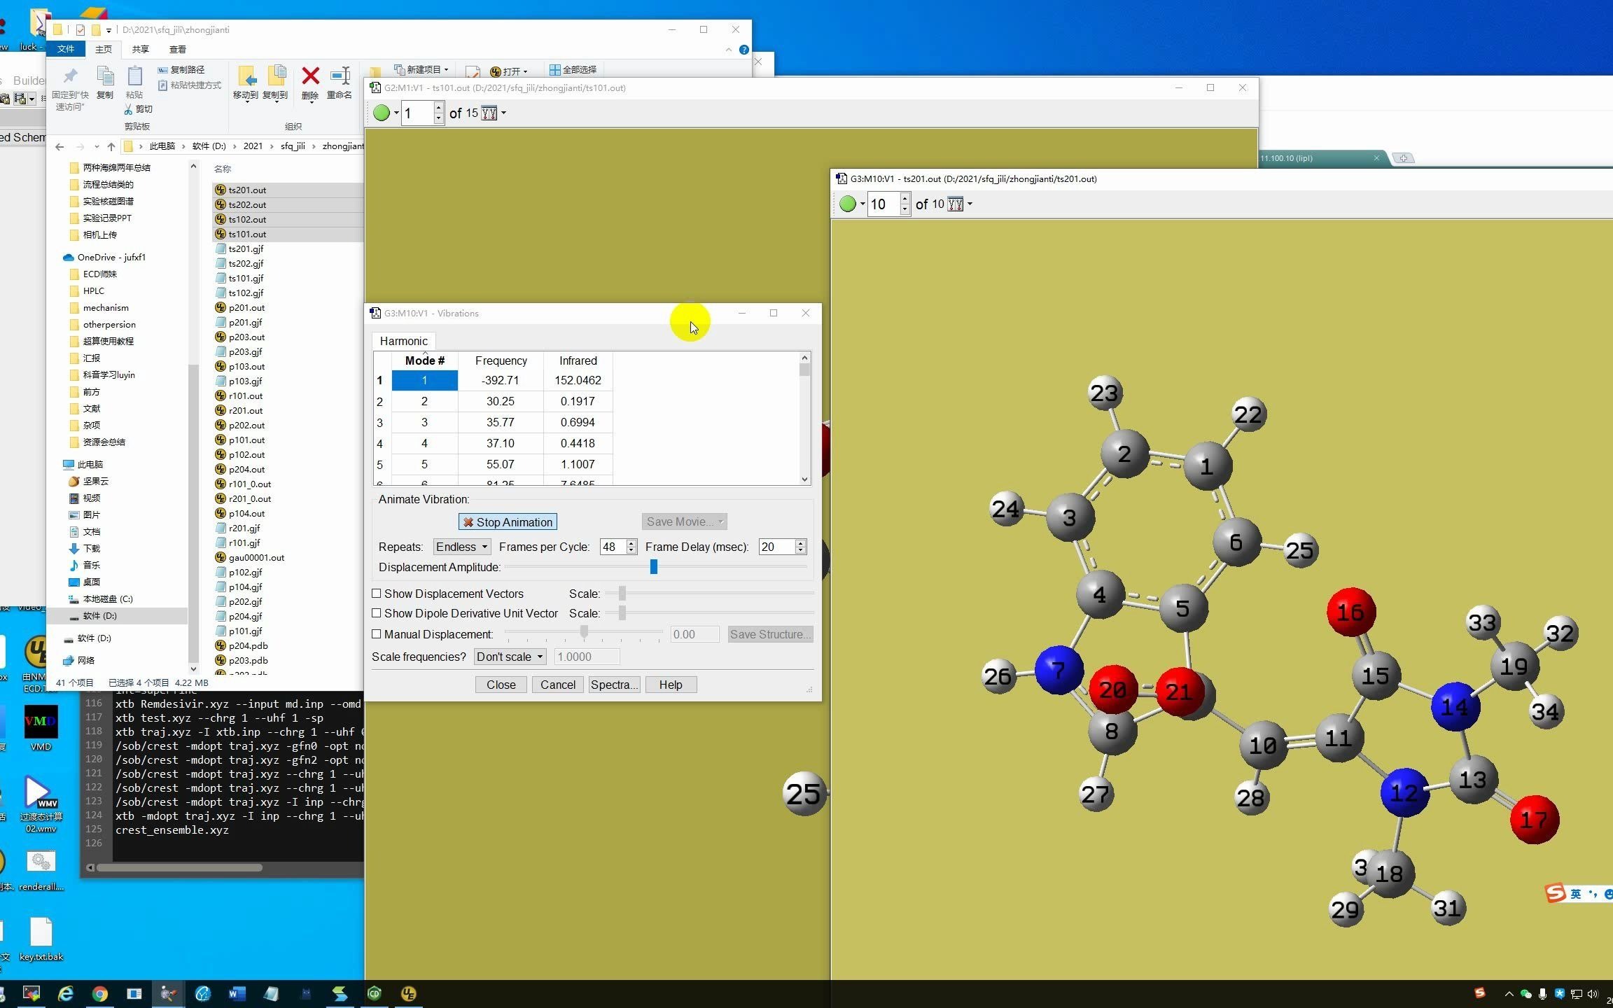Select the Harmonic tab in Vibrations dialog
This screenshot has height=1008, width=1613.
[x=403, y=341]
